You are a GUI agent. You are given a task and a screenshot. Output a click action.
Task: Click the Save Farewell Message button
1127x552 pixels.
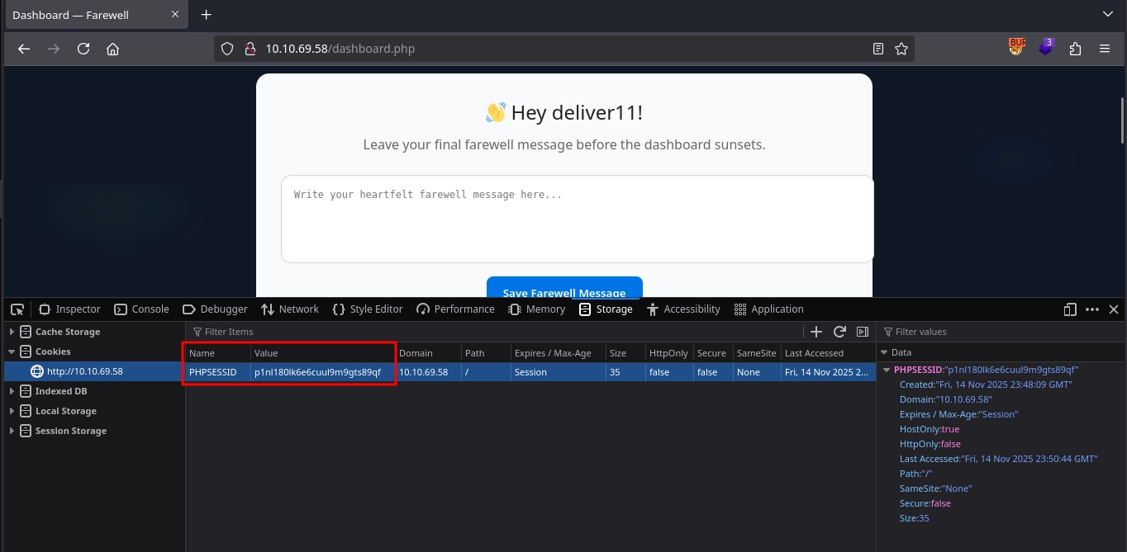tap(564, 289)
